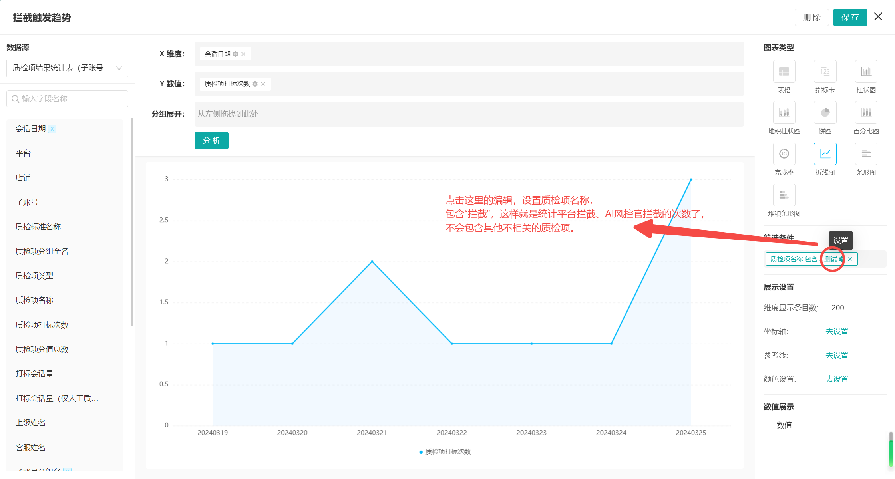
Task: Select the 饼图 chart type icon
Action: [825, 113]
